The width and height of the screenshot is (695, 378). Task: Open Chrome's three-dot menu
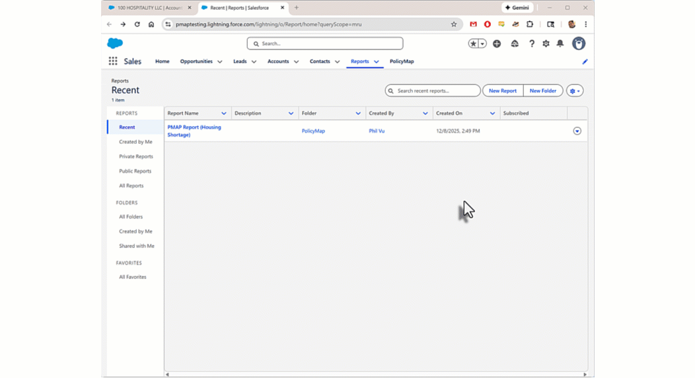pyautogui.click(x=585, y=24)
